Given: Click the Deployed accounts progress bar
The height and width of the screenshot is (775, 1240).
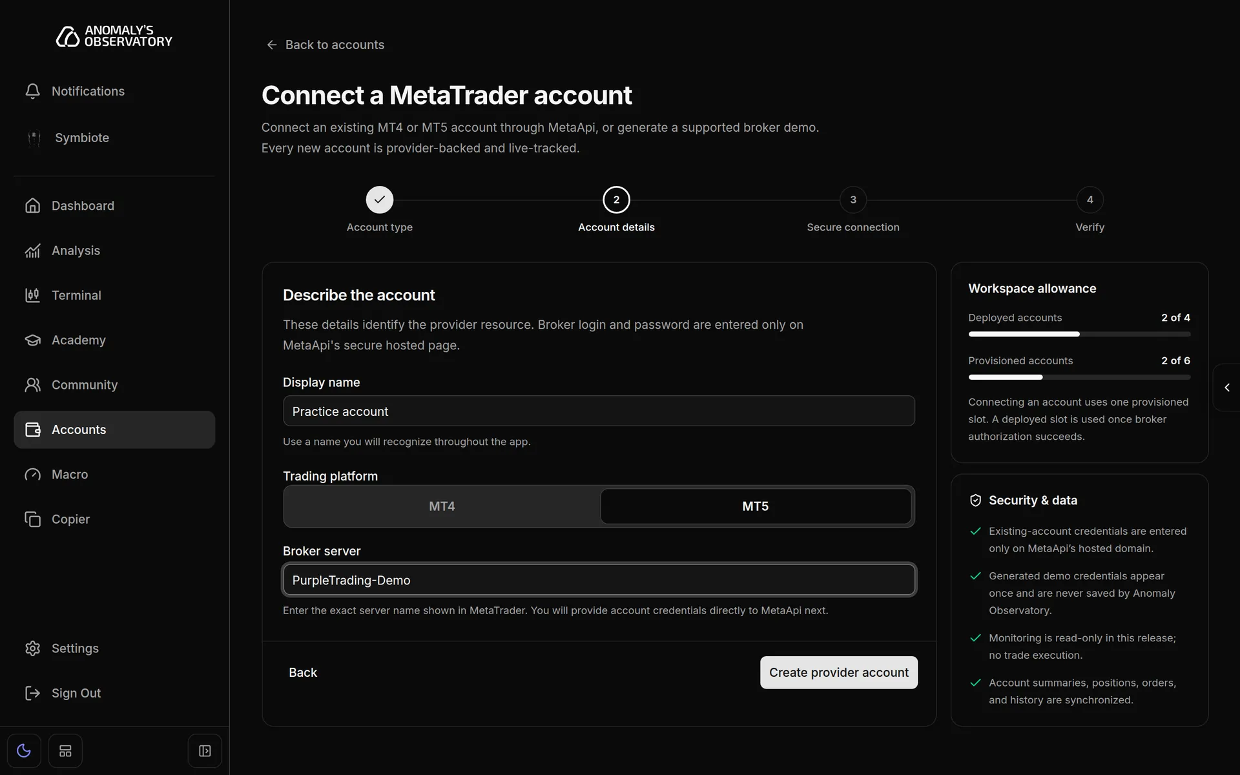Looking at the screenshot, I should (x=1079, y=334).
